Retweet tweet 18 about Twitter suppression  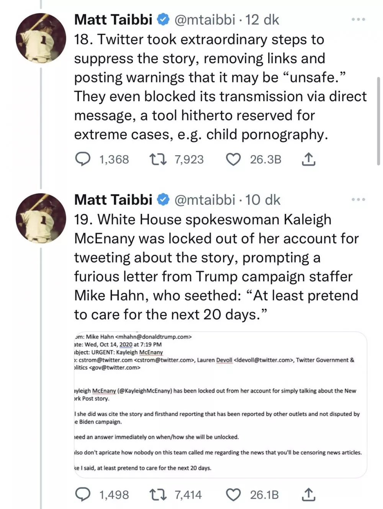click(158, 159)
